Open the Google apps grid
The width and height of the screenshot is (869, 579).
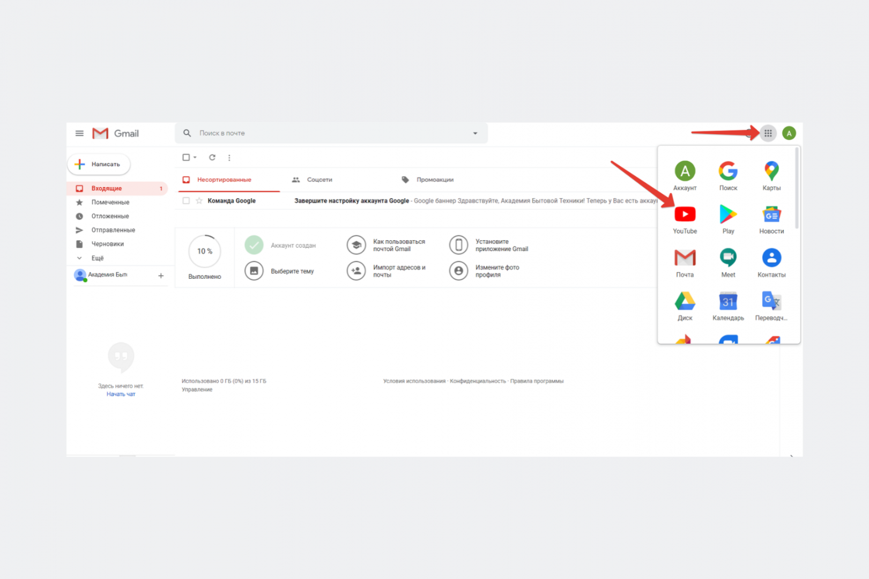click(x=768, y=133)
